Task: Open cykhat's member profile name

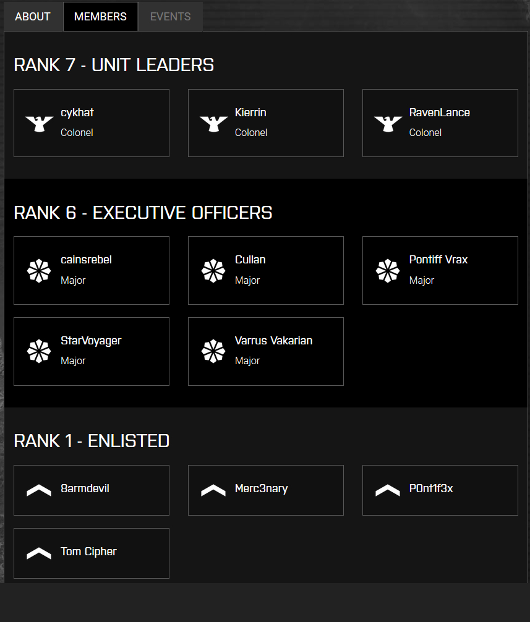Action: point(77,113)
